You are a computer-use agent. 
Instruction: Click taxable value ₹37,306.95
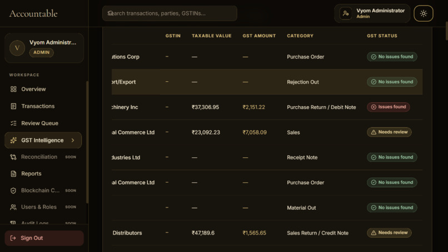[205, 107]
